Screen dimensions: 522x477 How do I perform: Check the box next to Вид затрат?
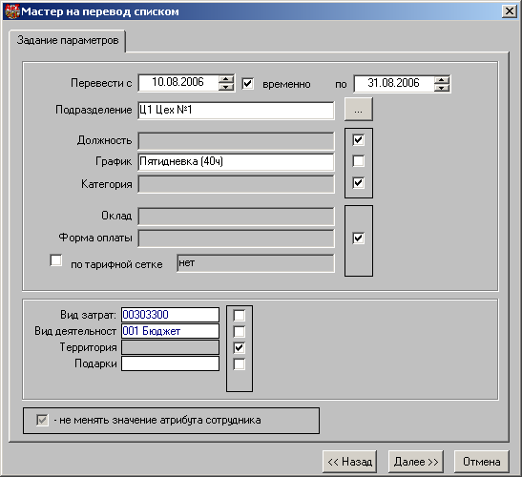239,315
